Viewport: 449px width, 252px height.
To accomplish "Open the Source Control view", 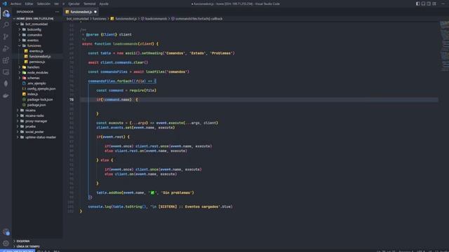I will pos(6,36).
